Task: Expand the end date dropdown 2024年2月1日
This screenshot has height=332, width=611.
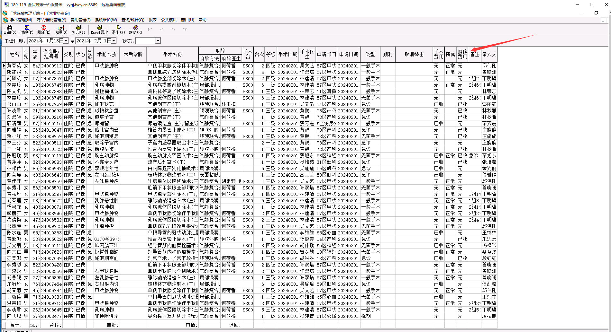Action: 114,41
